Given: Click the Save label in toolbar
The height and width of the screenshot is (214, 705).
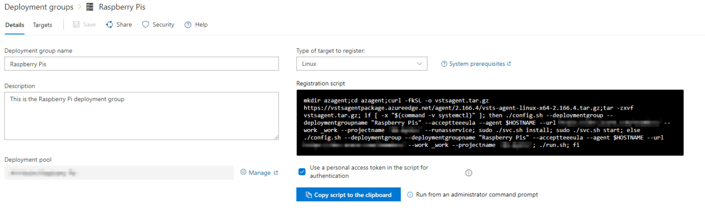Looking at the screenshot, I should [89, 25].
